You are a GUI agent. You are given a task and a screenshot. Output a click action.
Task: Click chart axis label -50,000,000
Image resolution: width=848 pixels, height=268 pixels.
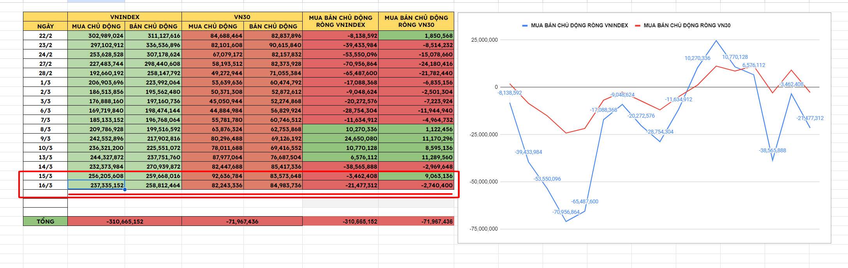(x=483, y=182)
